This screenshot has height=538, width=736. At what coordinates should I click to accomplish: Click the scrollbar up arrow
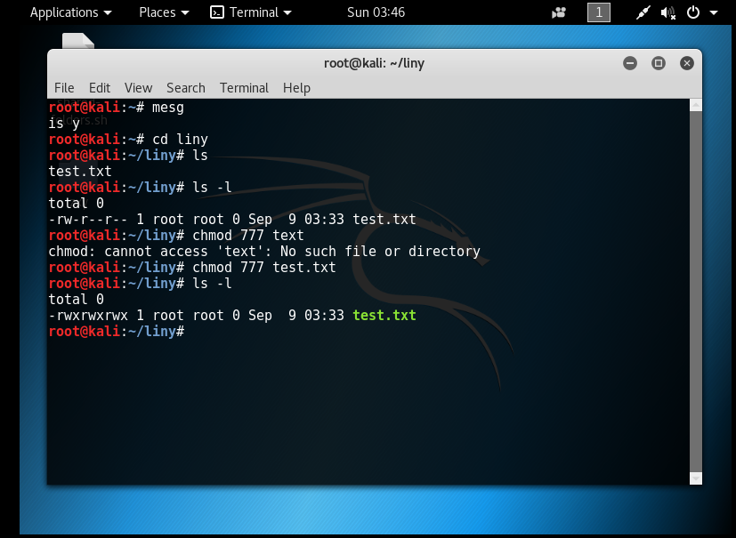pos(696,105)
